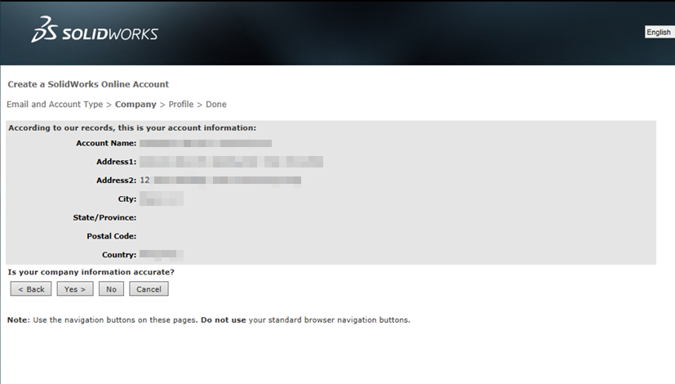Click the 'State/Province:' label
The height and width of the screenshot is (384, 675).
(x=104, y=217)
